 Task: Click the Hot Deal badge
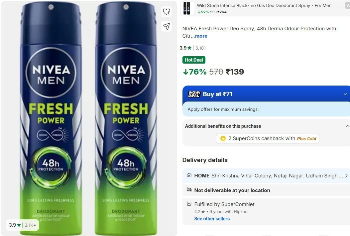(x=194, y=60)
